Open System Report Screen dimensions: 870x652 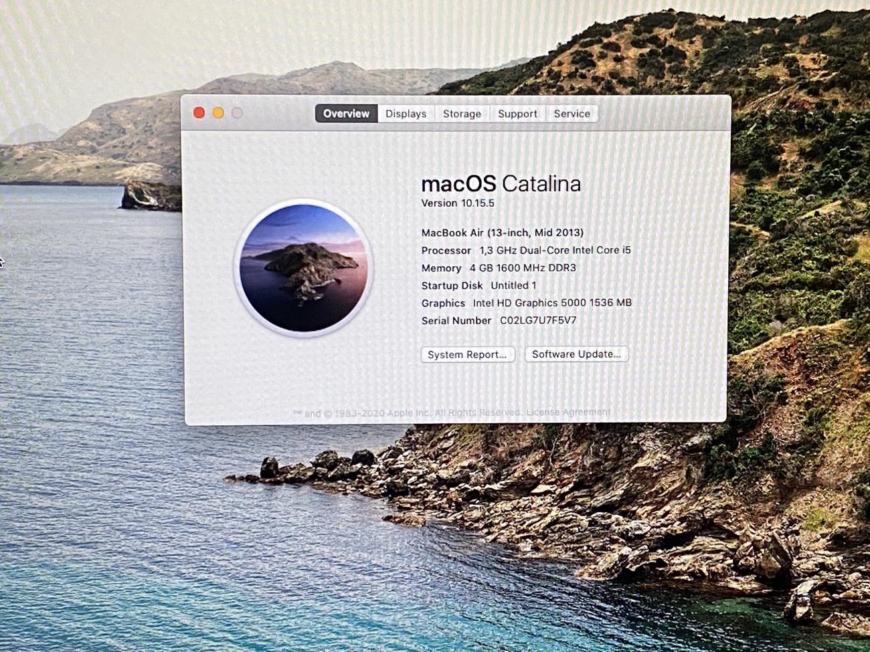click(467, 354)
